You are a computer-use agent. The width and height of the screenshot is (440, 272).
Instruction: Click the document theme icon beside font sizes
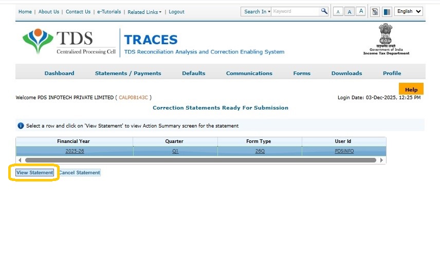375,12
